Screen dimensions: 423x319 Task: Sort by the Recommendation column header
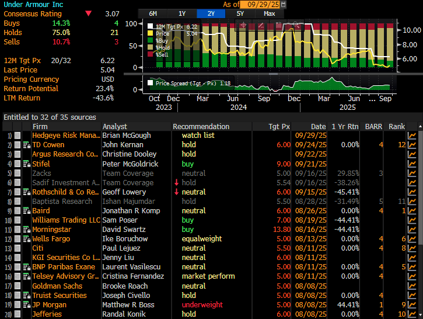pos(201,126)
